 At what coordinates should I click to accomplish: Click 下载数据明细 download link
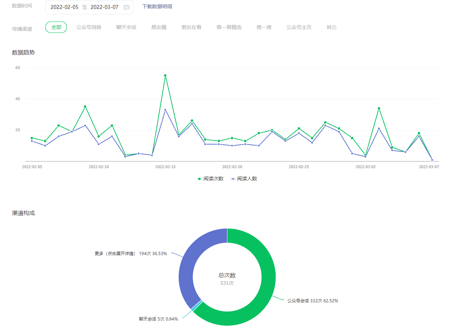click(157, 6)
